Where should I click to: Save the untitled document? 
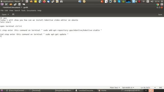click(160, 15)
